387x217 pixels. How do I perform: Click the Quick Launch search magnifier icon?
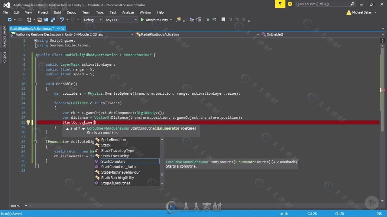point(352,4)
